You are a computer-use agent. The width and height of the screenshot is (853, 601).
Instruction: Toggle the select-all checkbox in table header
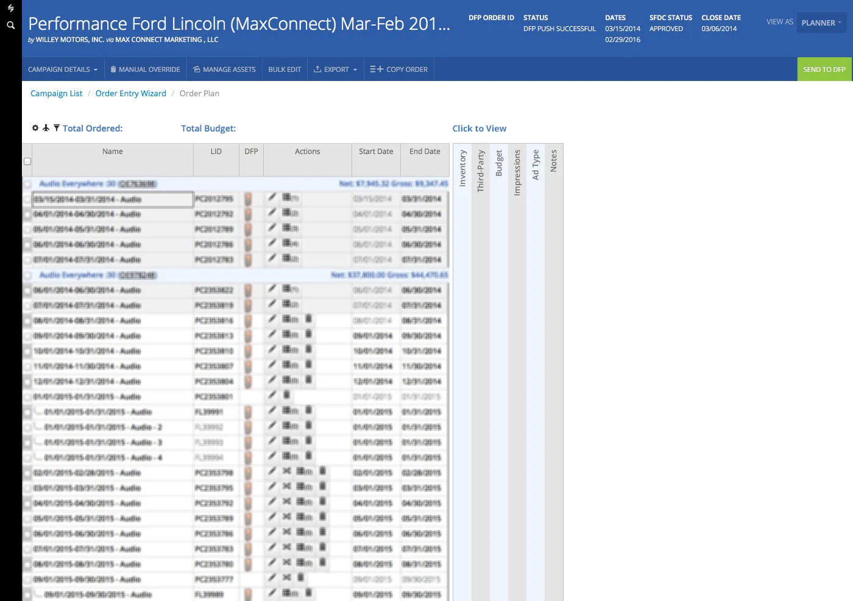[x=27, y=161]
